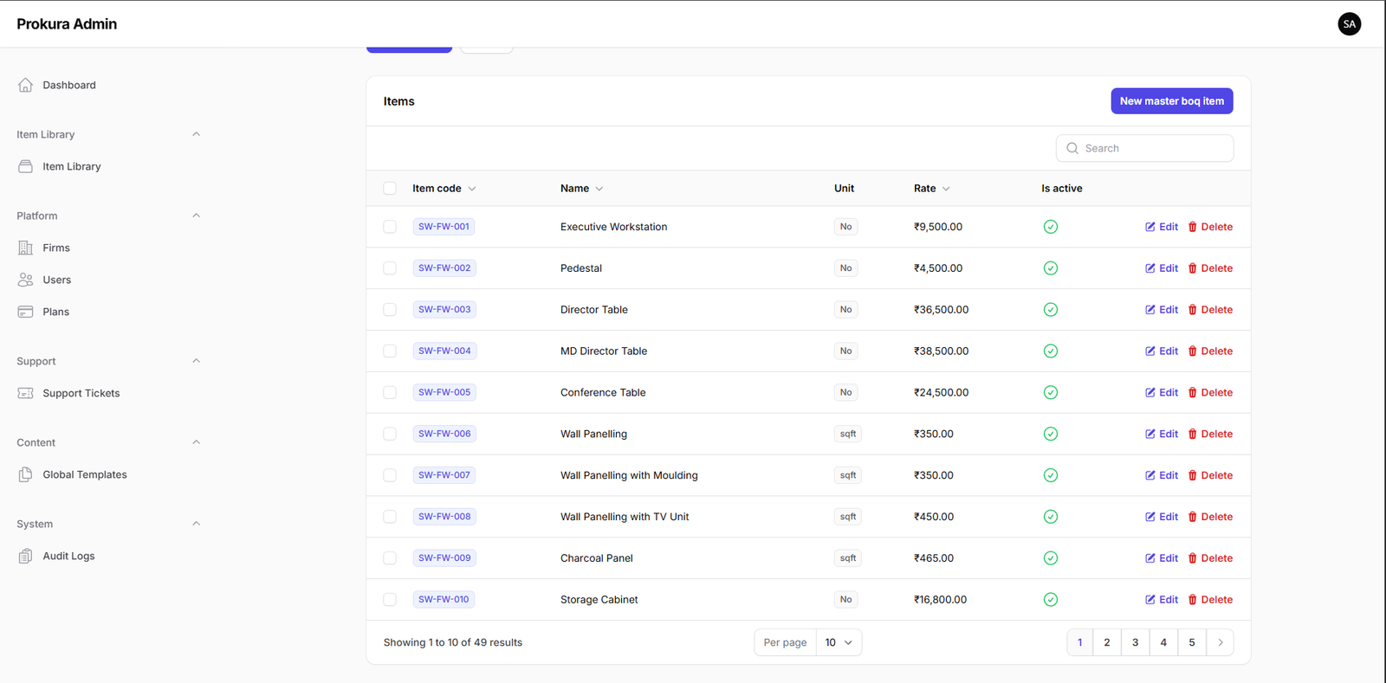Viewport: 1386px width, 683px height.
Task: Sort by Name column
Action: (581, 188)
